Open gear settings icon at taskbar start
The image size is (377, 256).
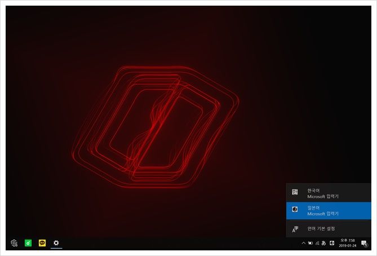pyautogui.click(x=14, y=243)
